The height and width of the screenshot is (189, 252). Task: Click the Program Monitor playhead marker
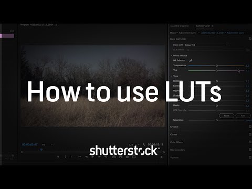tap(41, 150)
